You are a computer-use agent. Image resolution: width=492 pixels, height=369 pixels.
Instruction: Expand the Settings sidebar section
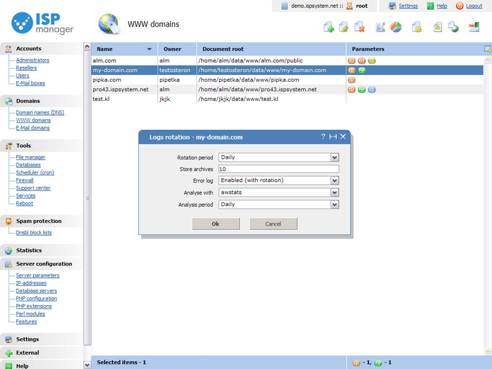pos(42,339)
